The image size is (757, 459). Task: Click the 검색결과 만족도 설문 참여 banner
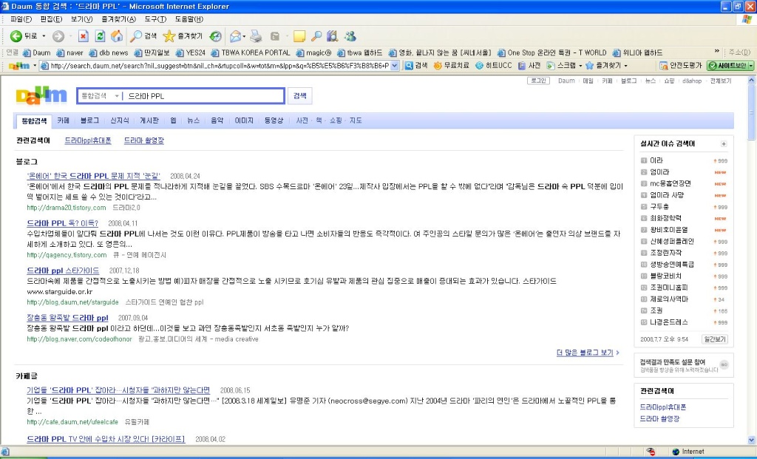[x=683, y=365]
